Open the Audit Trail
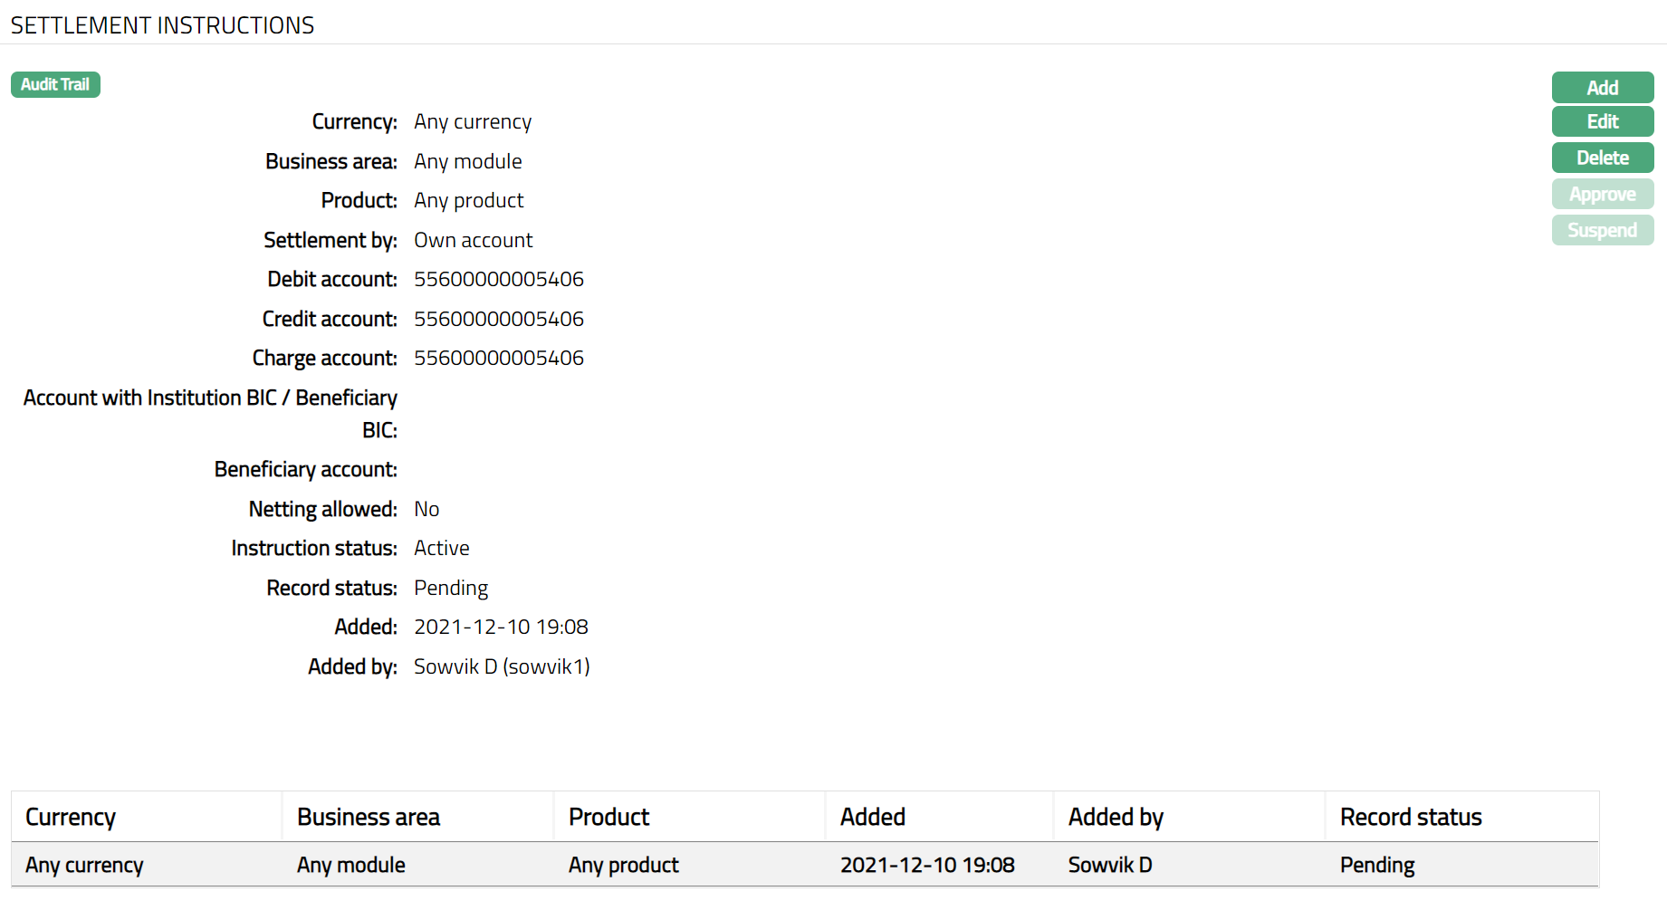Image resolution: width=1667 pixels, height=901 pixels. point(55,85)
